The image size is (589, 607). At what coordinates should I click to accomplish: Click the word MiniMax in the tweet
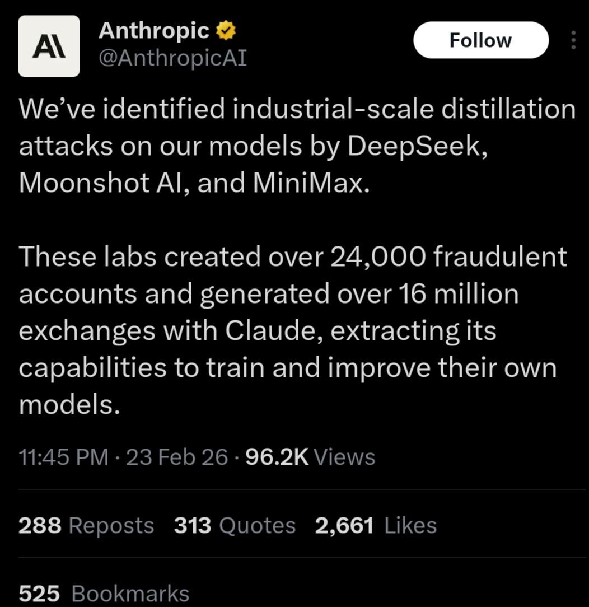[x=308, y=183]
